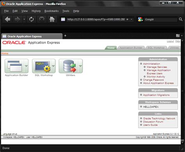Select the Oracle Application Express browser tab

(32, 36)
